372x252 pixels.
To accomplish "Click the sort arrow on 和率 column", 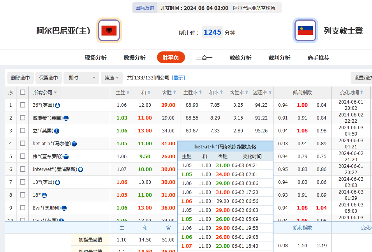I will tap(221, 92).
